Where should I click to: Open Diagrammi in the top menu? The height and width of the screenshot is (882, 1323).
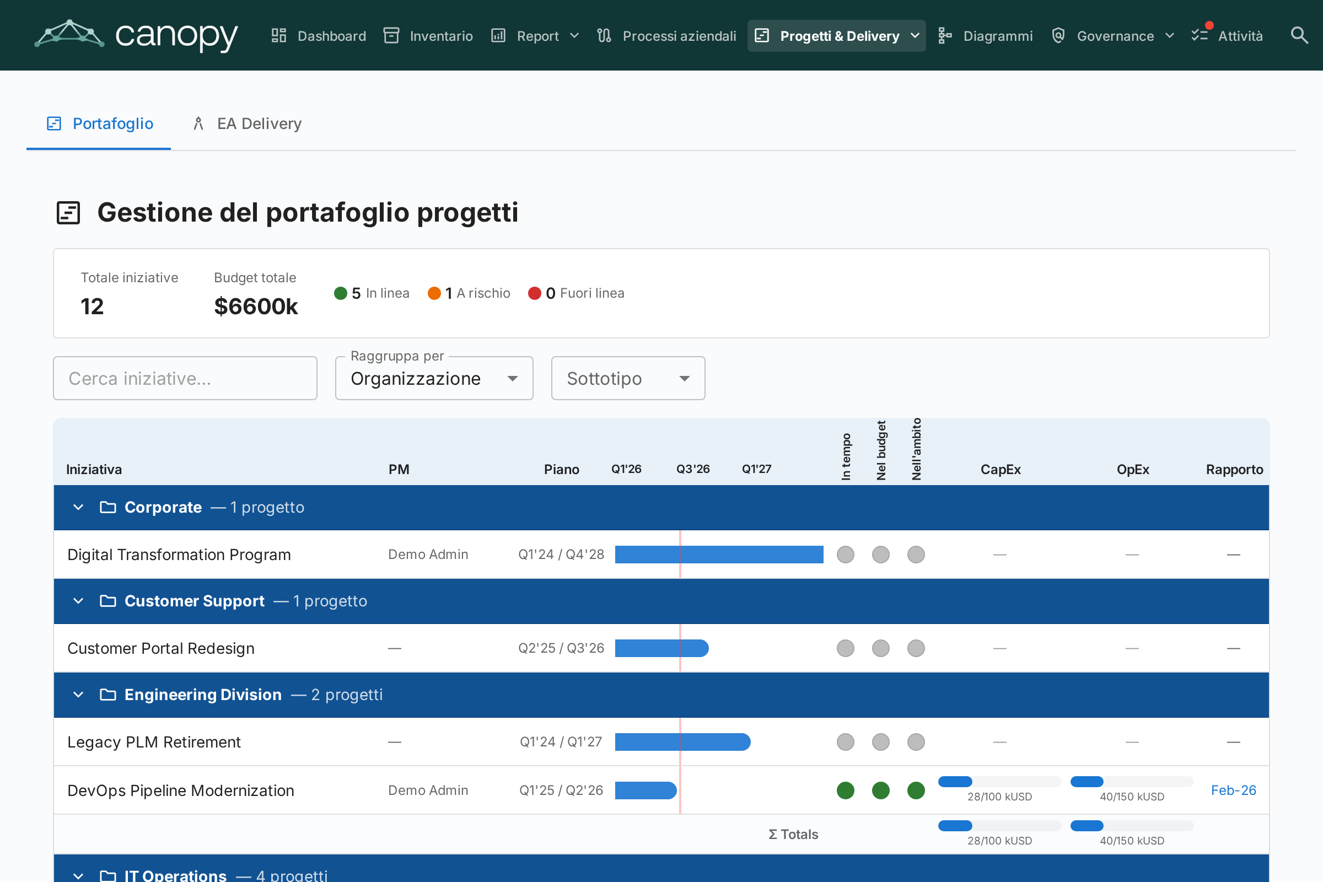tap(985, 35)
